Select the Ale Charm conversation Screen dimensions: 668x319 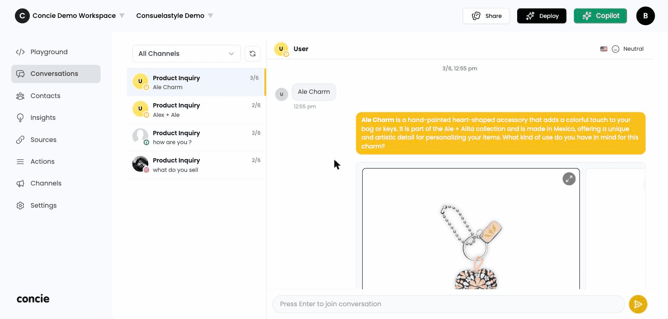point(196,82)
